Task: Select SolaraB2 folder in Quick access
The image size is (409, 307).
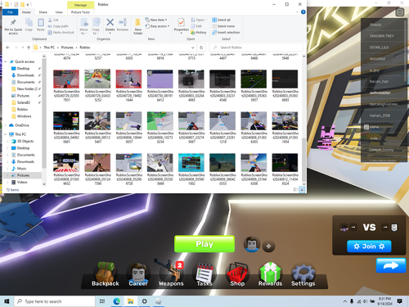Action: pos(24,102)
